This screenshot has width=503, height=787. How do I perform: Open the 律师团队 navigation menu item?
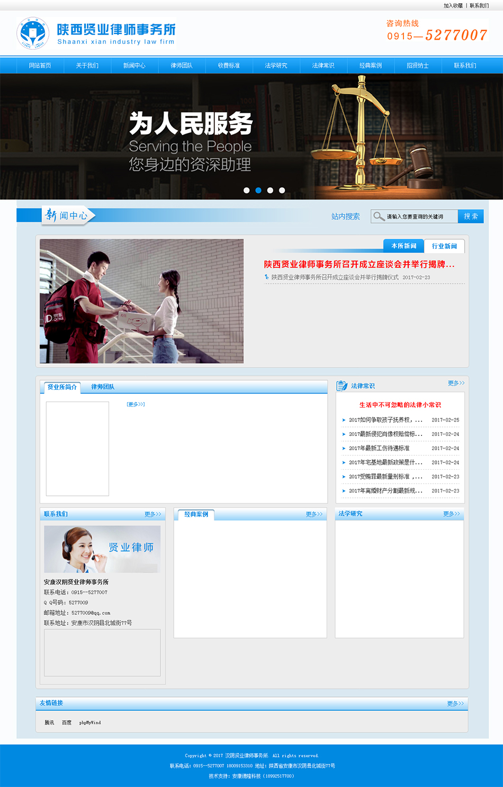coord(181,66)
